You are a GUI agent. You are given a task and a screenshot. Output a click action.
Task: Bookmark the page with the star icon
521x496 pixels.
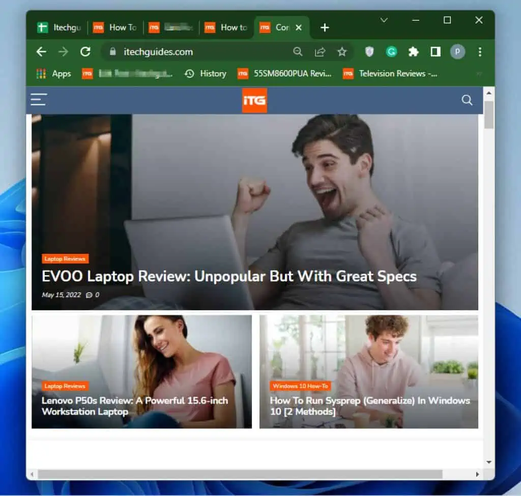[x=342, y=51]
